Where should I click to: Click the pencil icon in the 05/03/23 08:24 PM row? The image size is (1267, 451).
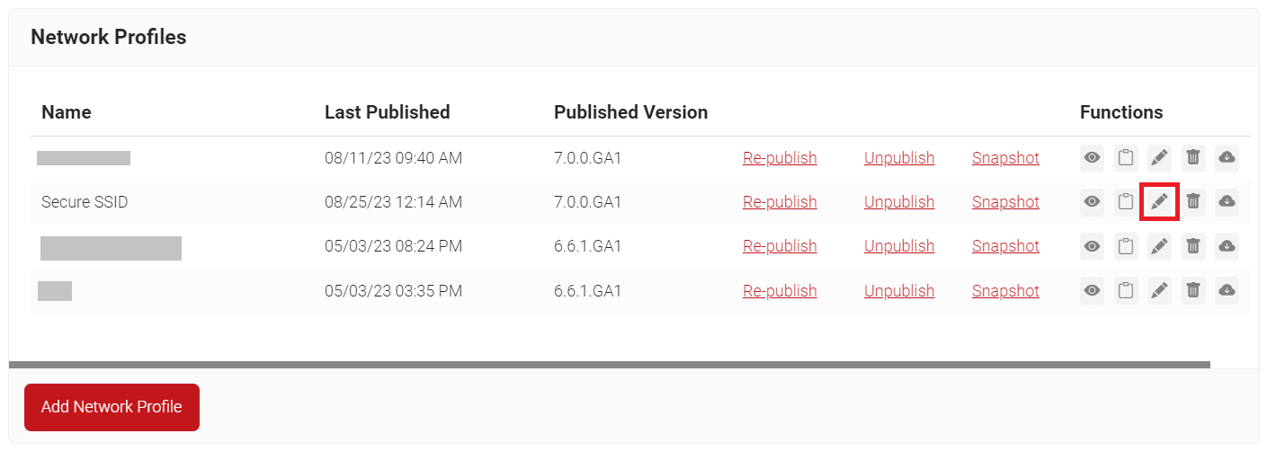1159,245
